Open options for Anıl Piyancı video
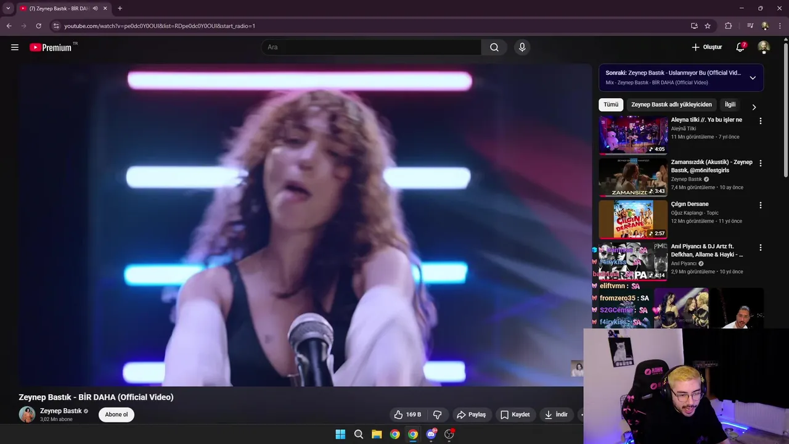 pos(760,247)
